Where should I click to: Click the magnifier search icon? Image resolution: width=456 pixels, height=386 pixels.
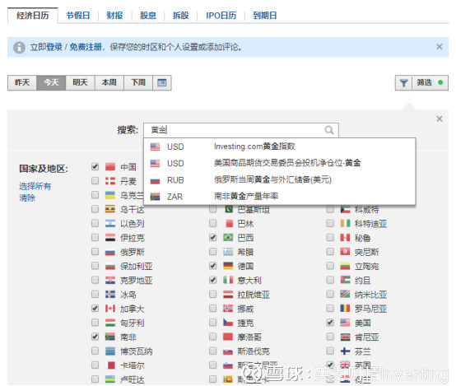click(x=329, y=130)
